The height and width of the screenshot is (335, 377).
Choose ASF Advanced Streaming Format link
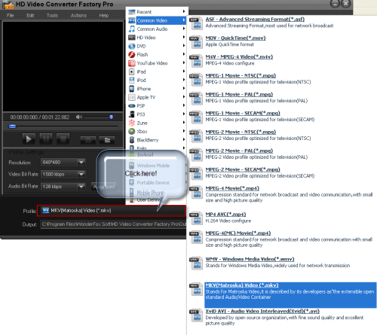coord(255,20)
